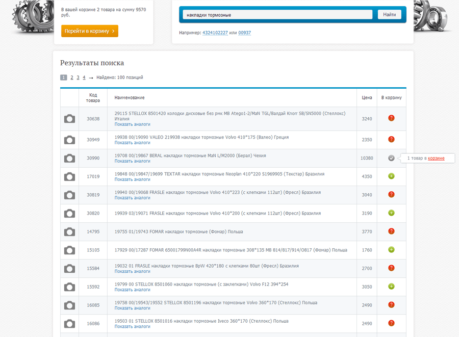Click product name FOMAR накладки тормозные 14795
The width and height of the screenshot is (459, 337).
click(x=178, y=231)
